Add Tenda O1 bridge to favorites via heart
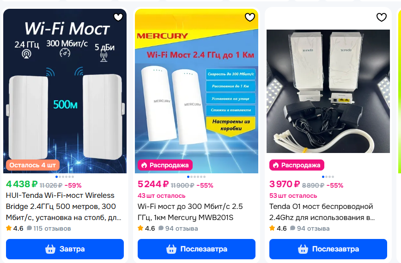Viewport: 401px width, 263px height. point(382,17)
